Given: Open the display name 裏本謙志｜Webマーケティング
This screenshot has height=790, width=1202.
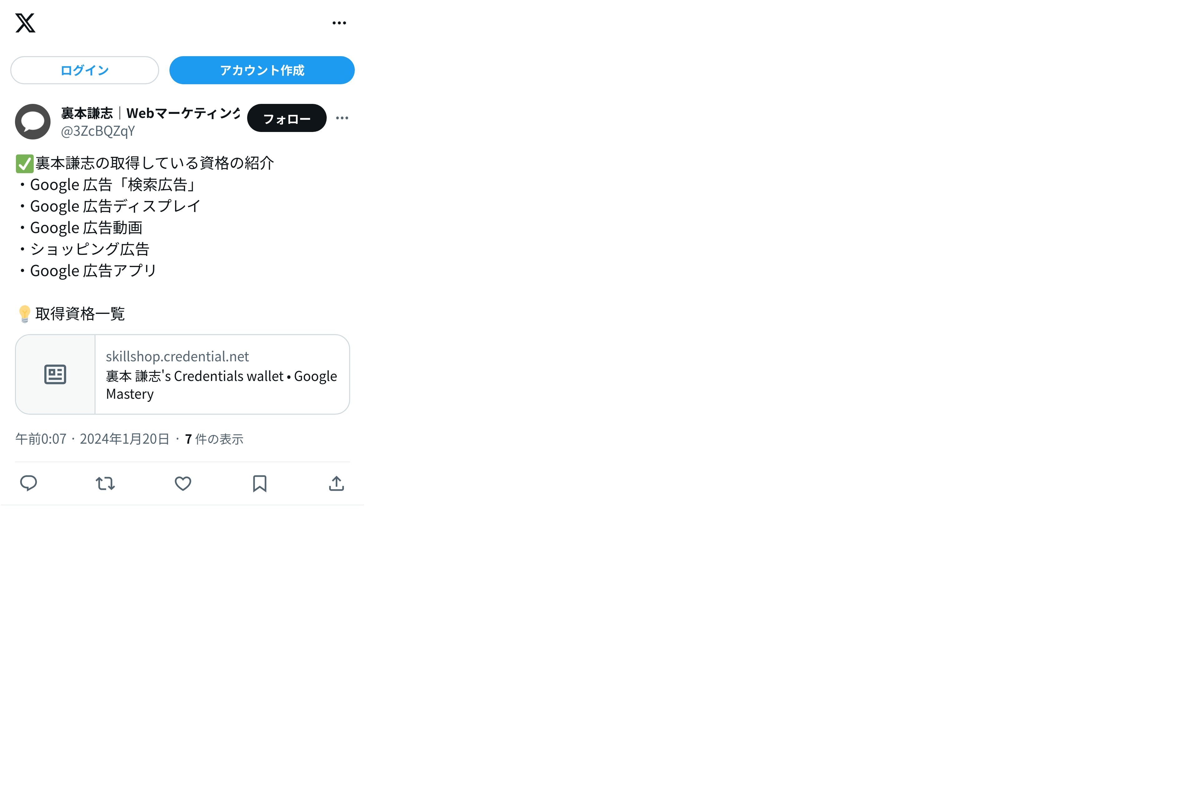Looking at the screenshot, I should pyautogui.click(x=150, y=113).
